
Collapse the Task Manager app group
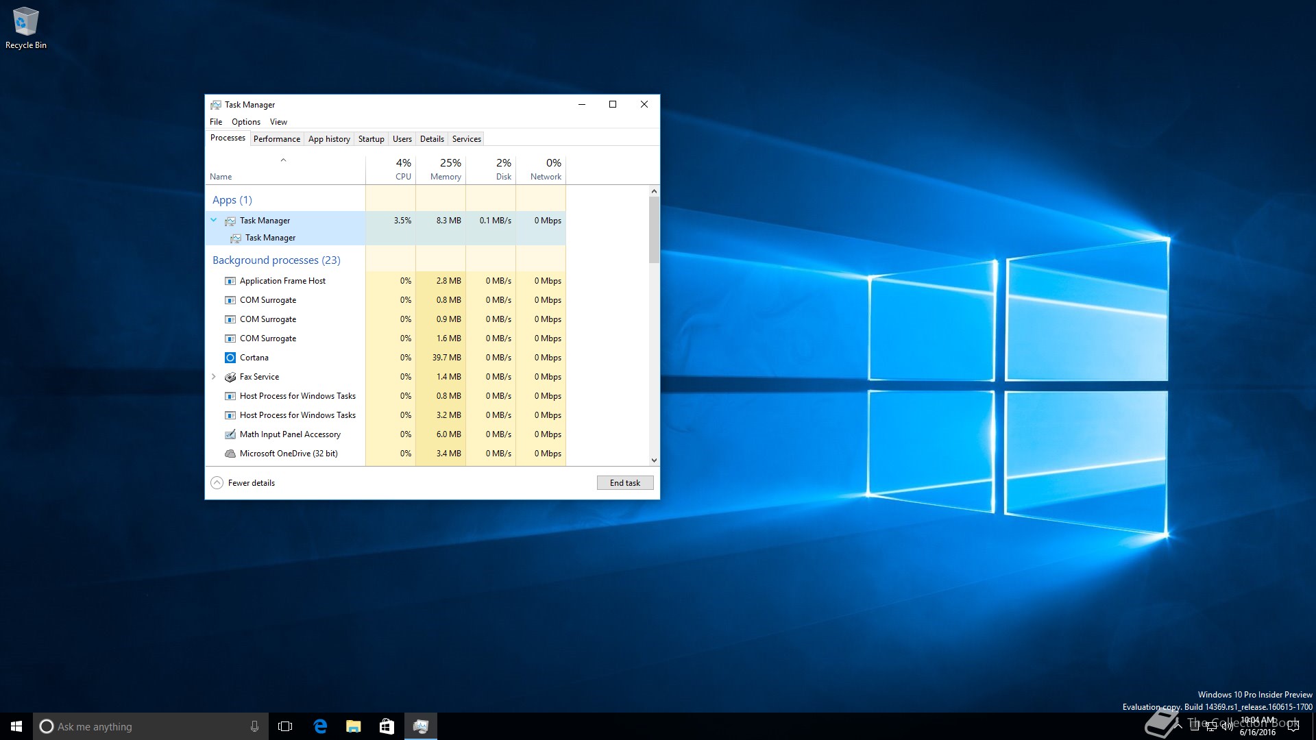point(213,221)
